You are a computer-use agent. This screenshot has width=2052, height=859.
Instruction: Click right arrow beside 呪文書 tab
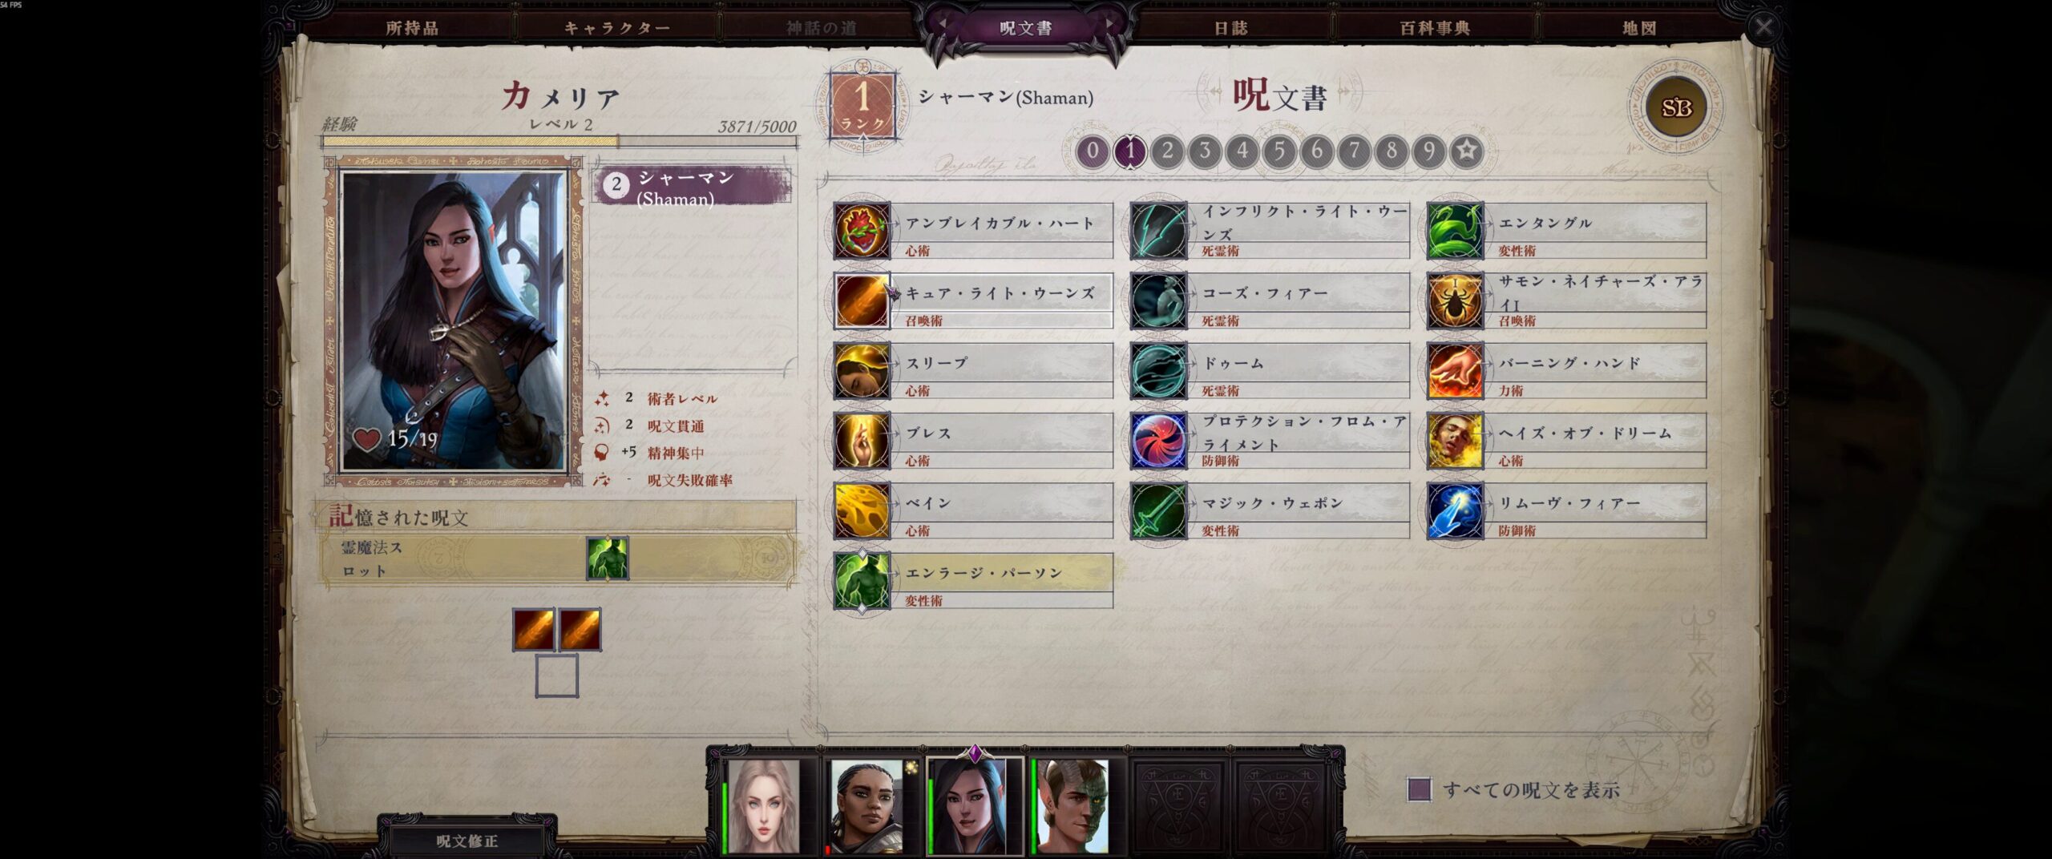pos(1109,25)
